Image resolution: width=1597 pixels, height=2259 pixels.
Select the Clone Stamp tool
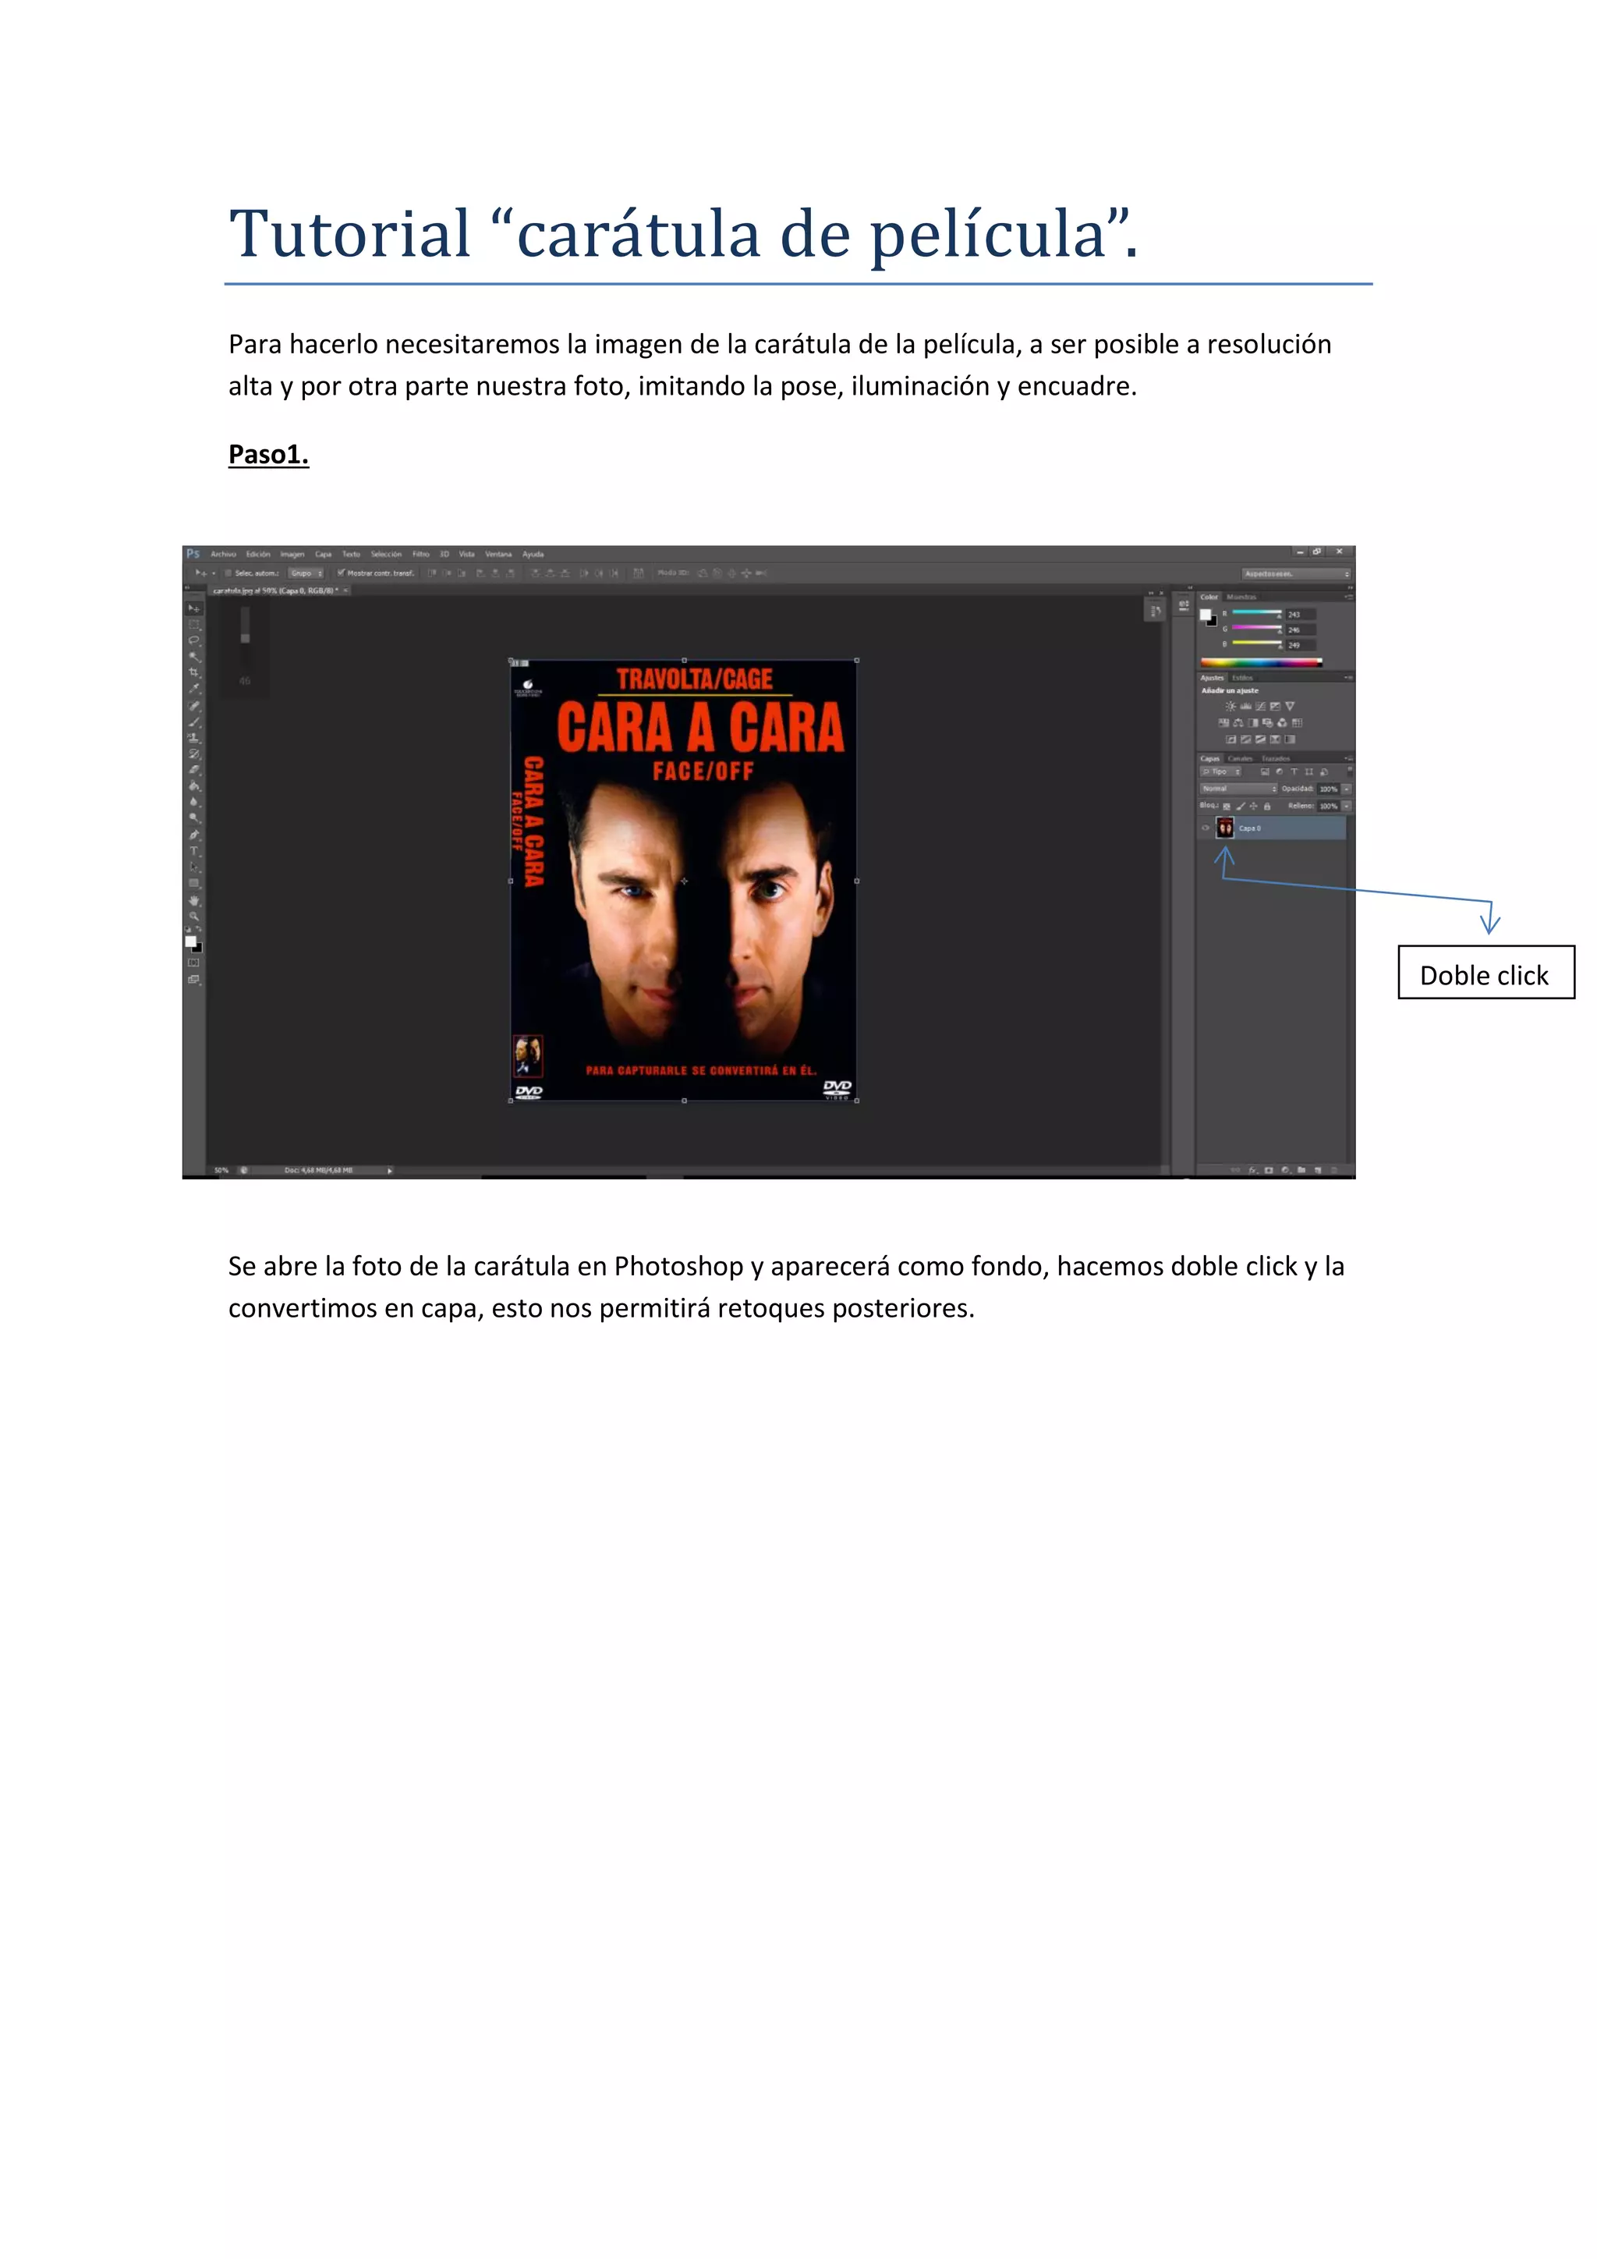click(x=193, y=738)
